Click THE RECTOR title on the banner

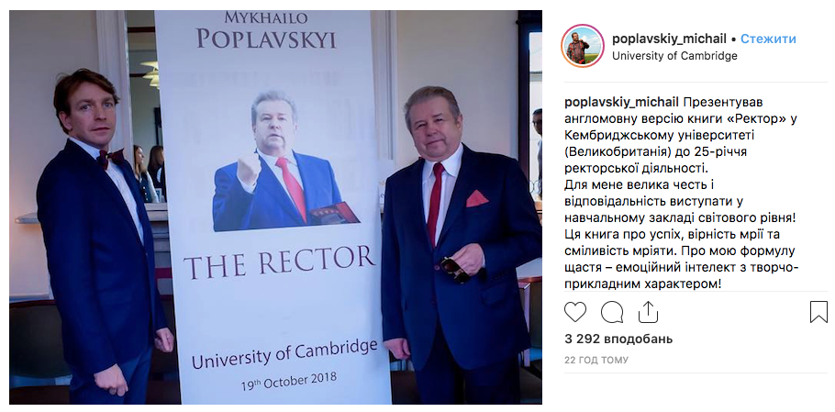click(279, 262)
